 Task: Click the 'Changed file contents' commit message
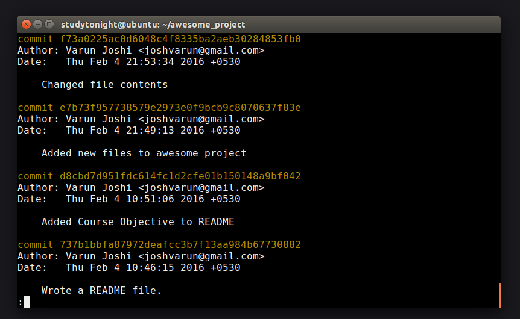(105, 85)
